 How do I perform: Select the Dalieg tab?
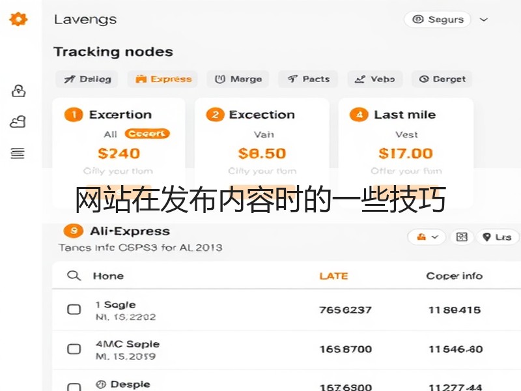pos(87,79)
